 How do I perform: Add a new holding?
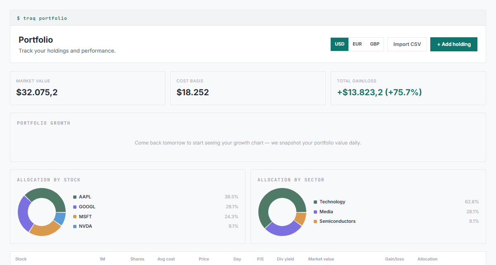pyautogui.click(x=454, y=44)
